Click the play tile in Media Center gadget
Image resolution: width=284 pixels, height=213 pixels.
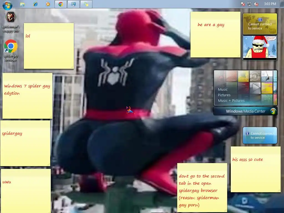255,88
